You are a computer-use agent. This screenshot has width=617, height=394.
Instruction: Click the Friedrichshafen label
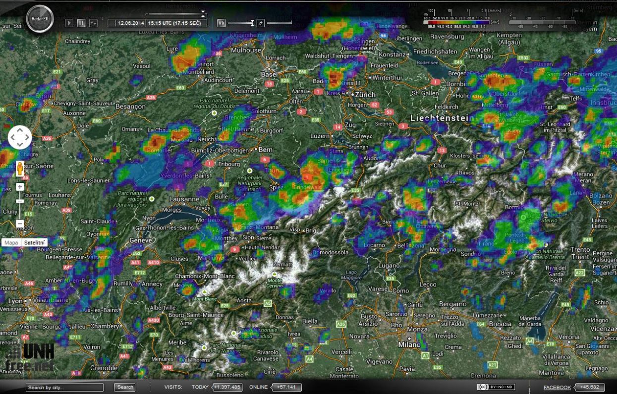pos(435,51)
